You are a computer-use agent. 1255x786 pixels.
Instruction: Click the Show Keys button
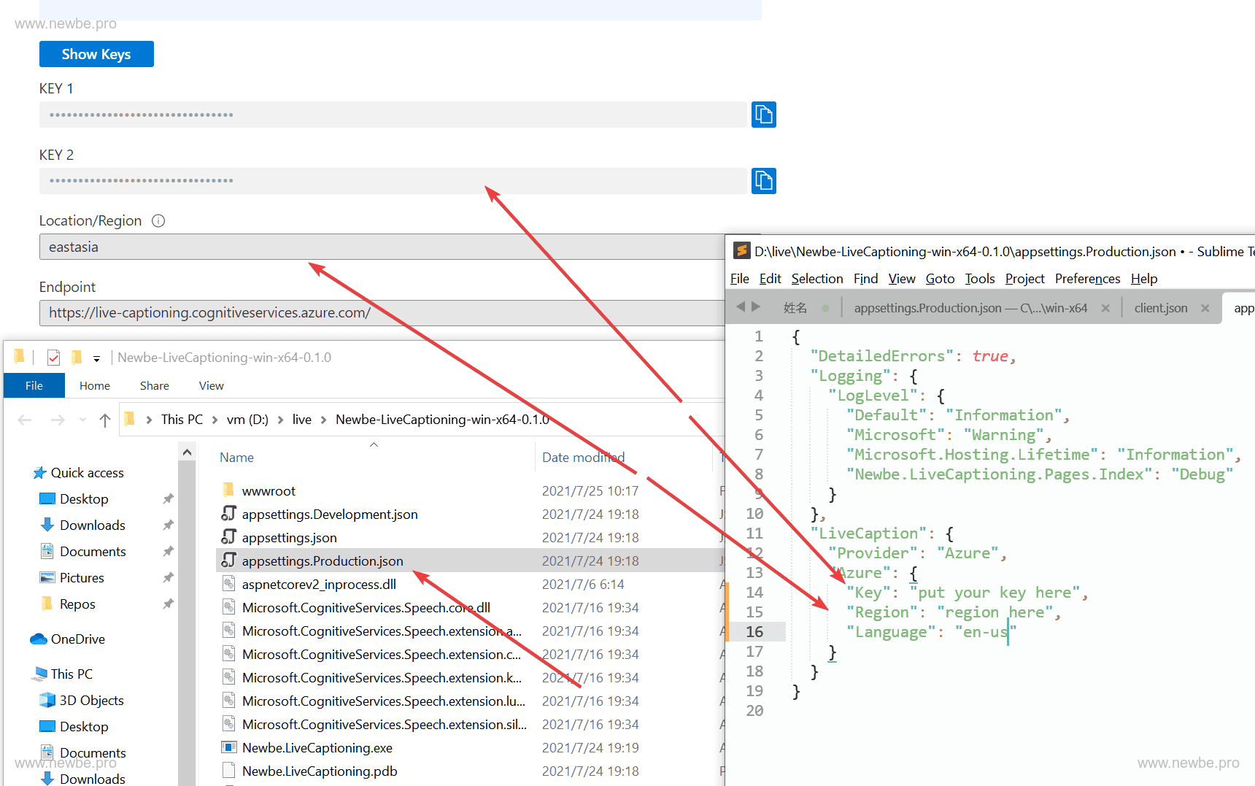coord(96,53)
